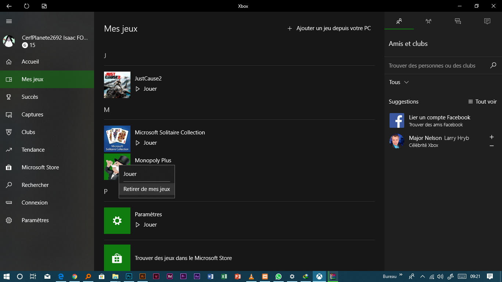Click the compact view icon in title bar
This screenshot has height=282, width=502.
coord(44,6)
